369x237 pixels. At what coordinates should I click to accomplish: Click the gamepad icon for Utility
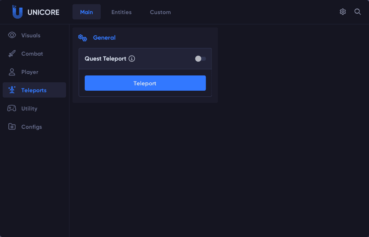(x=12, y=109)
